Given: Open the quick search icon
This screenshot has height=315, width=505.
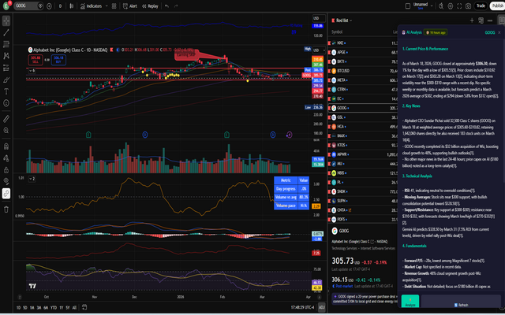Looking at the screenshot, I should pos(441,6).
